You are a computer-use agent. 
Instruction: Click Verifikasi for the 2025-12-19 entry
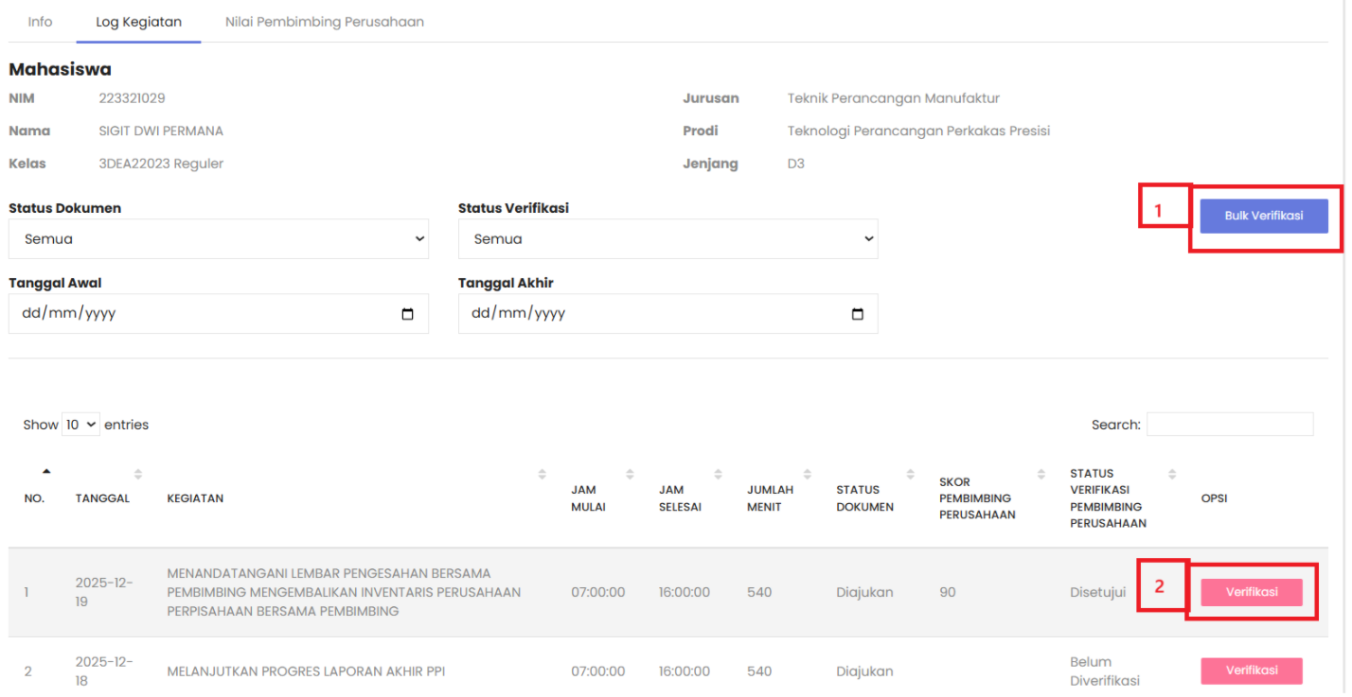[x=1251, y=592]
